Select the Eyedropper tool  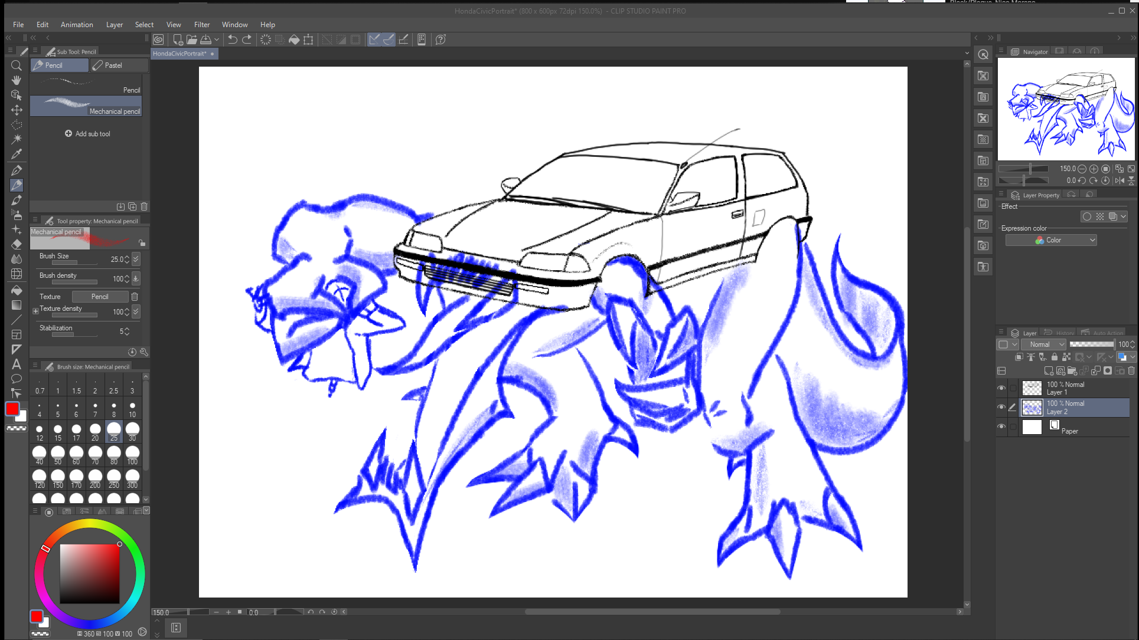pyautogui.click(x=17, y=155)
